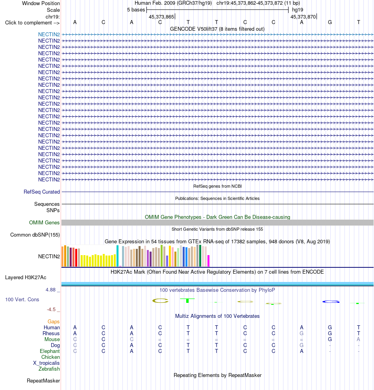Click 'Short Genetic Variants from dbSNP release 155'
Screen dimensions: 374x390
217,230
